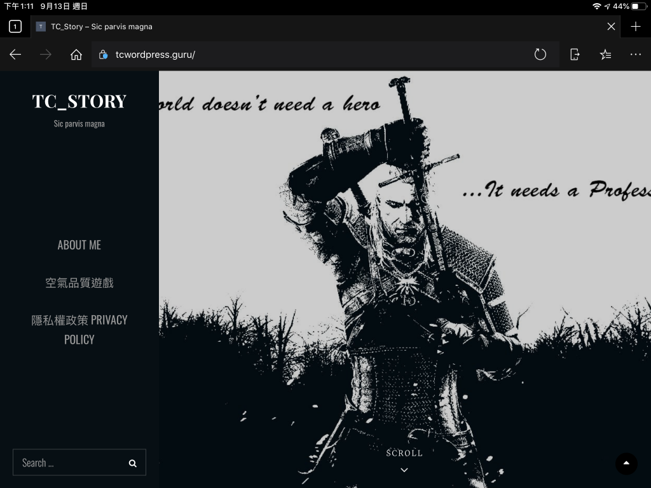Screen dimensions: 651x488
Task: Submit search with magnifier icon
Action: point(133,463)
